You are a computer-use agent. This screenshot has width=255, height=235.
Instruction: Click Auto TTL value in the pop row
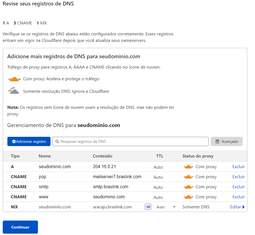tap(158, 177)
